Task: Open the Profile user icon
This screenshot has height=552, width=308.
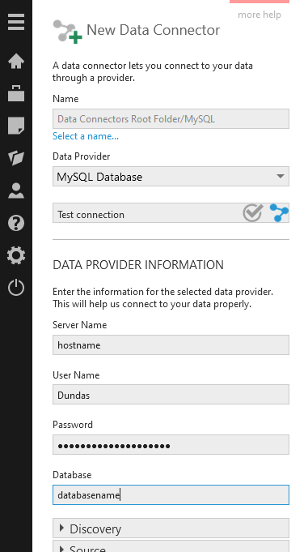Action: pos(16,190)
